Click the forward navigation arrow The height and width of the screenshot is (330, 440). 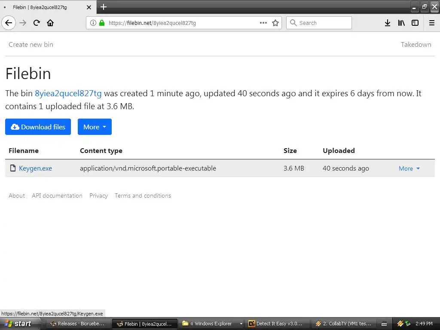click(x=23, y=23)
